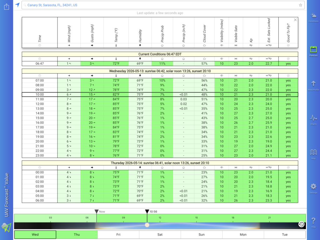
Task: Click the Wednesday 20:00 time cell
Action: coord(40,142)
